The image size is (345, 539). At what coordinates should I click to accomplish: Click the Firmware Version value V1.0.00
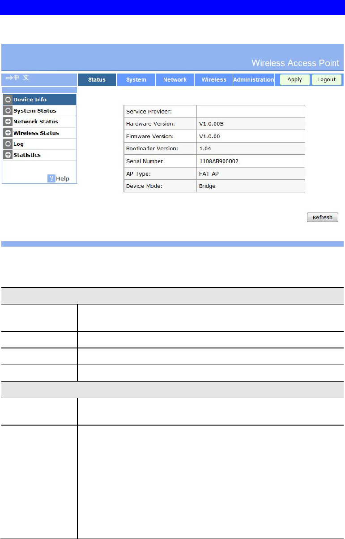(209, 136)
